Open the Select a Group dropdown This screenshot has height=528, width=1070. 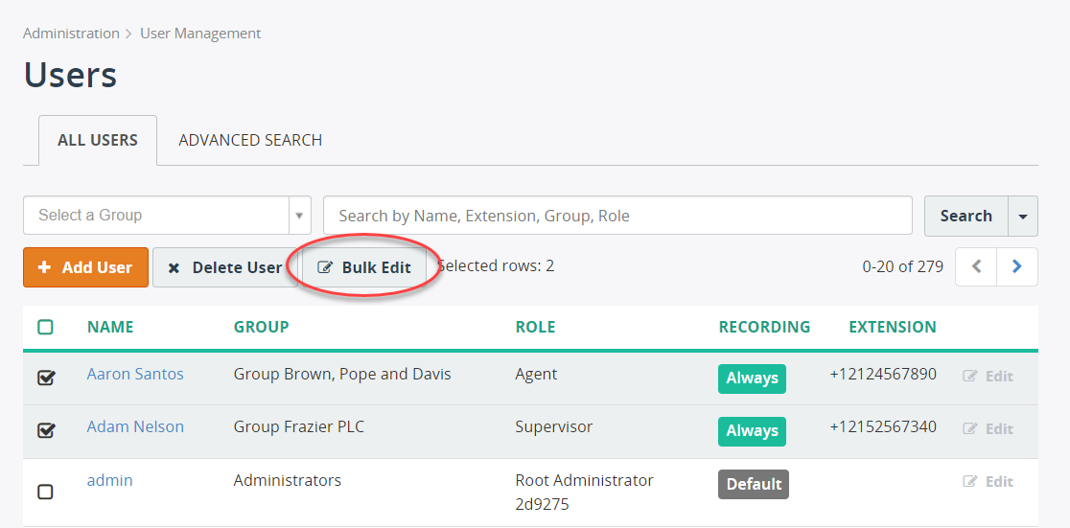(167, 216)
